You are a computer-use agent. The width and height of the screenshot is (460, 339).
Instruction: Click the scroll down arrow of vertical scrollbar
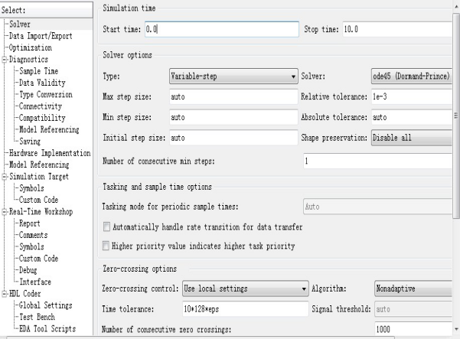456,329
